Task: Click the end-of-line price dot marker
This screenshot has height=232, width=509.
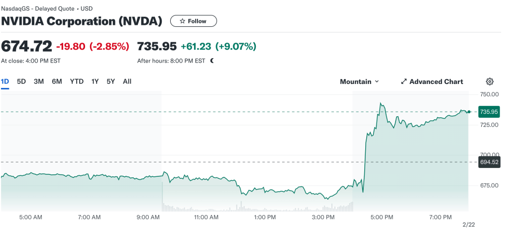Action: (x=469, y=112)
